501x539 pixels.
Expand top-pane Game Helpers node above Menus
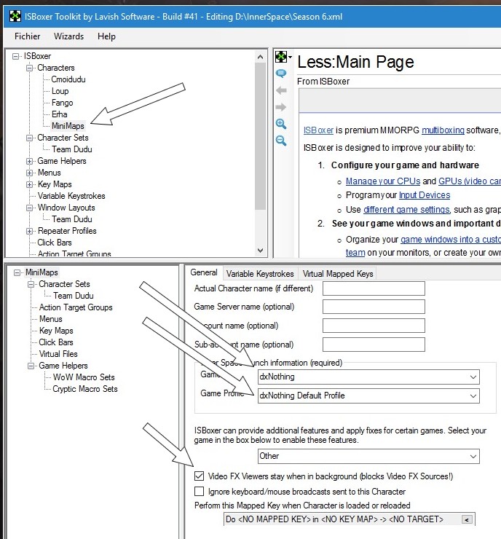click(x=30, y=161)
